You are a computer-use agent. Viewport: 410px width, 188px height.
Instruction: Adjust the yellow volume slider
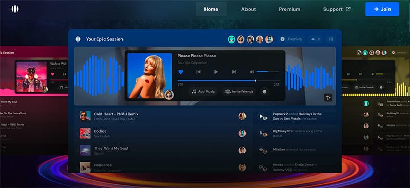pos(383,74)
